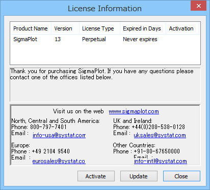Screen dimensions: 210x190
Task: Close the dialog with the red X
Action: [x=198, y=6]
